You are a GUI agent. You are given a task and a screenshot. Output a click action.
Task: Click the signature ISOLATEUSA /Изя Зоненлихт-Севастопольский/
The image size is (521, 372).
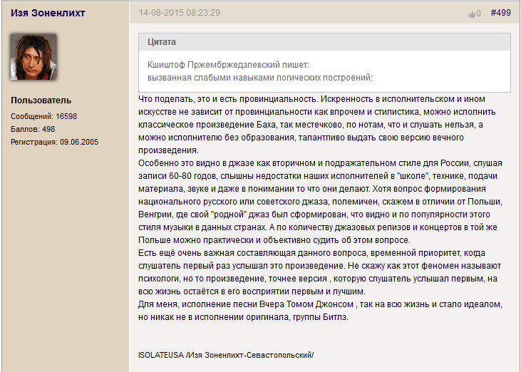coord(226,355)
